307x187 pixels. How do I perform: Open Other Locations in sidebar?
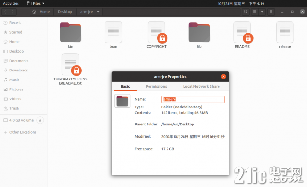[x=24, y=132]
